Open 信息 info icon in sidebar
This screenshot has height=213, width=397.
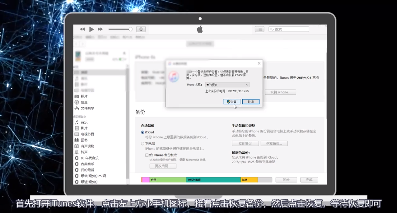(x=77, y=102)
